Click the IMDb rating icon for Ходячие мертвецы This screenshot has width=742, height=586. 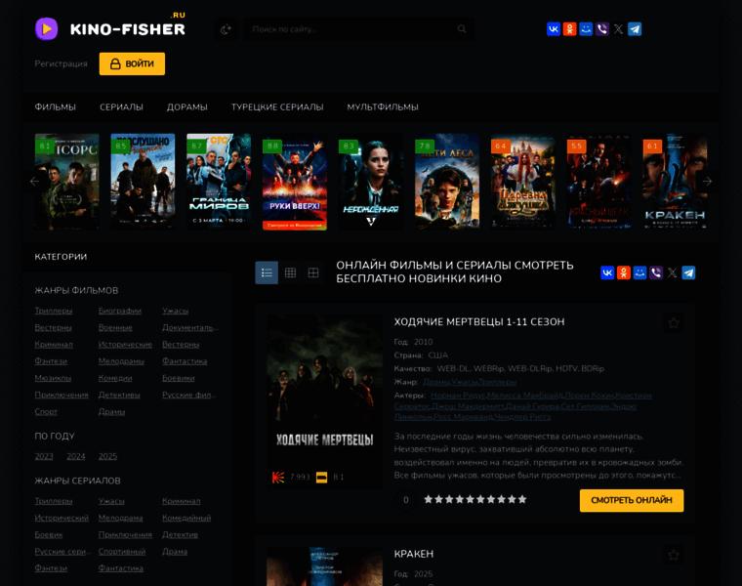[322, 478]
